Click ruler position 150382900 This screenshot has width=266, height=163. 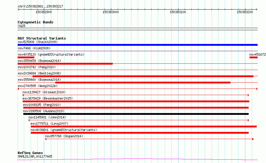coord(44,12)
